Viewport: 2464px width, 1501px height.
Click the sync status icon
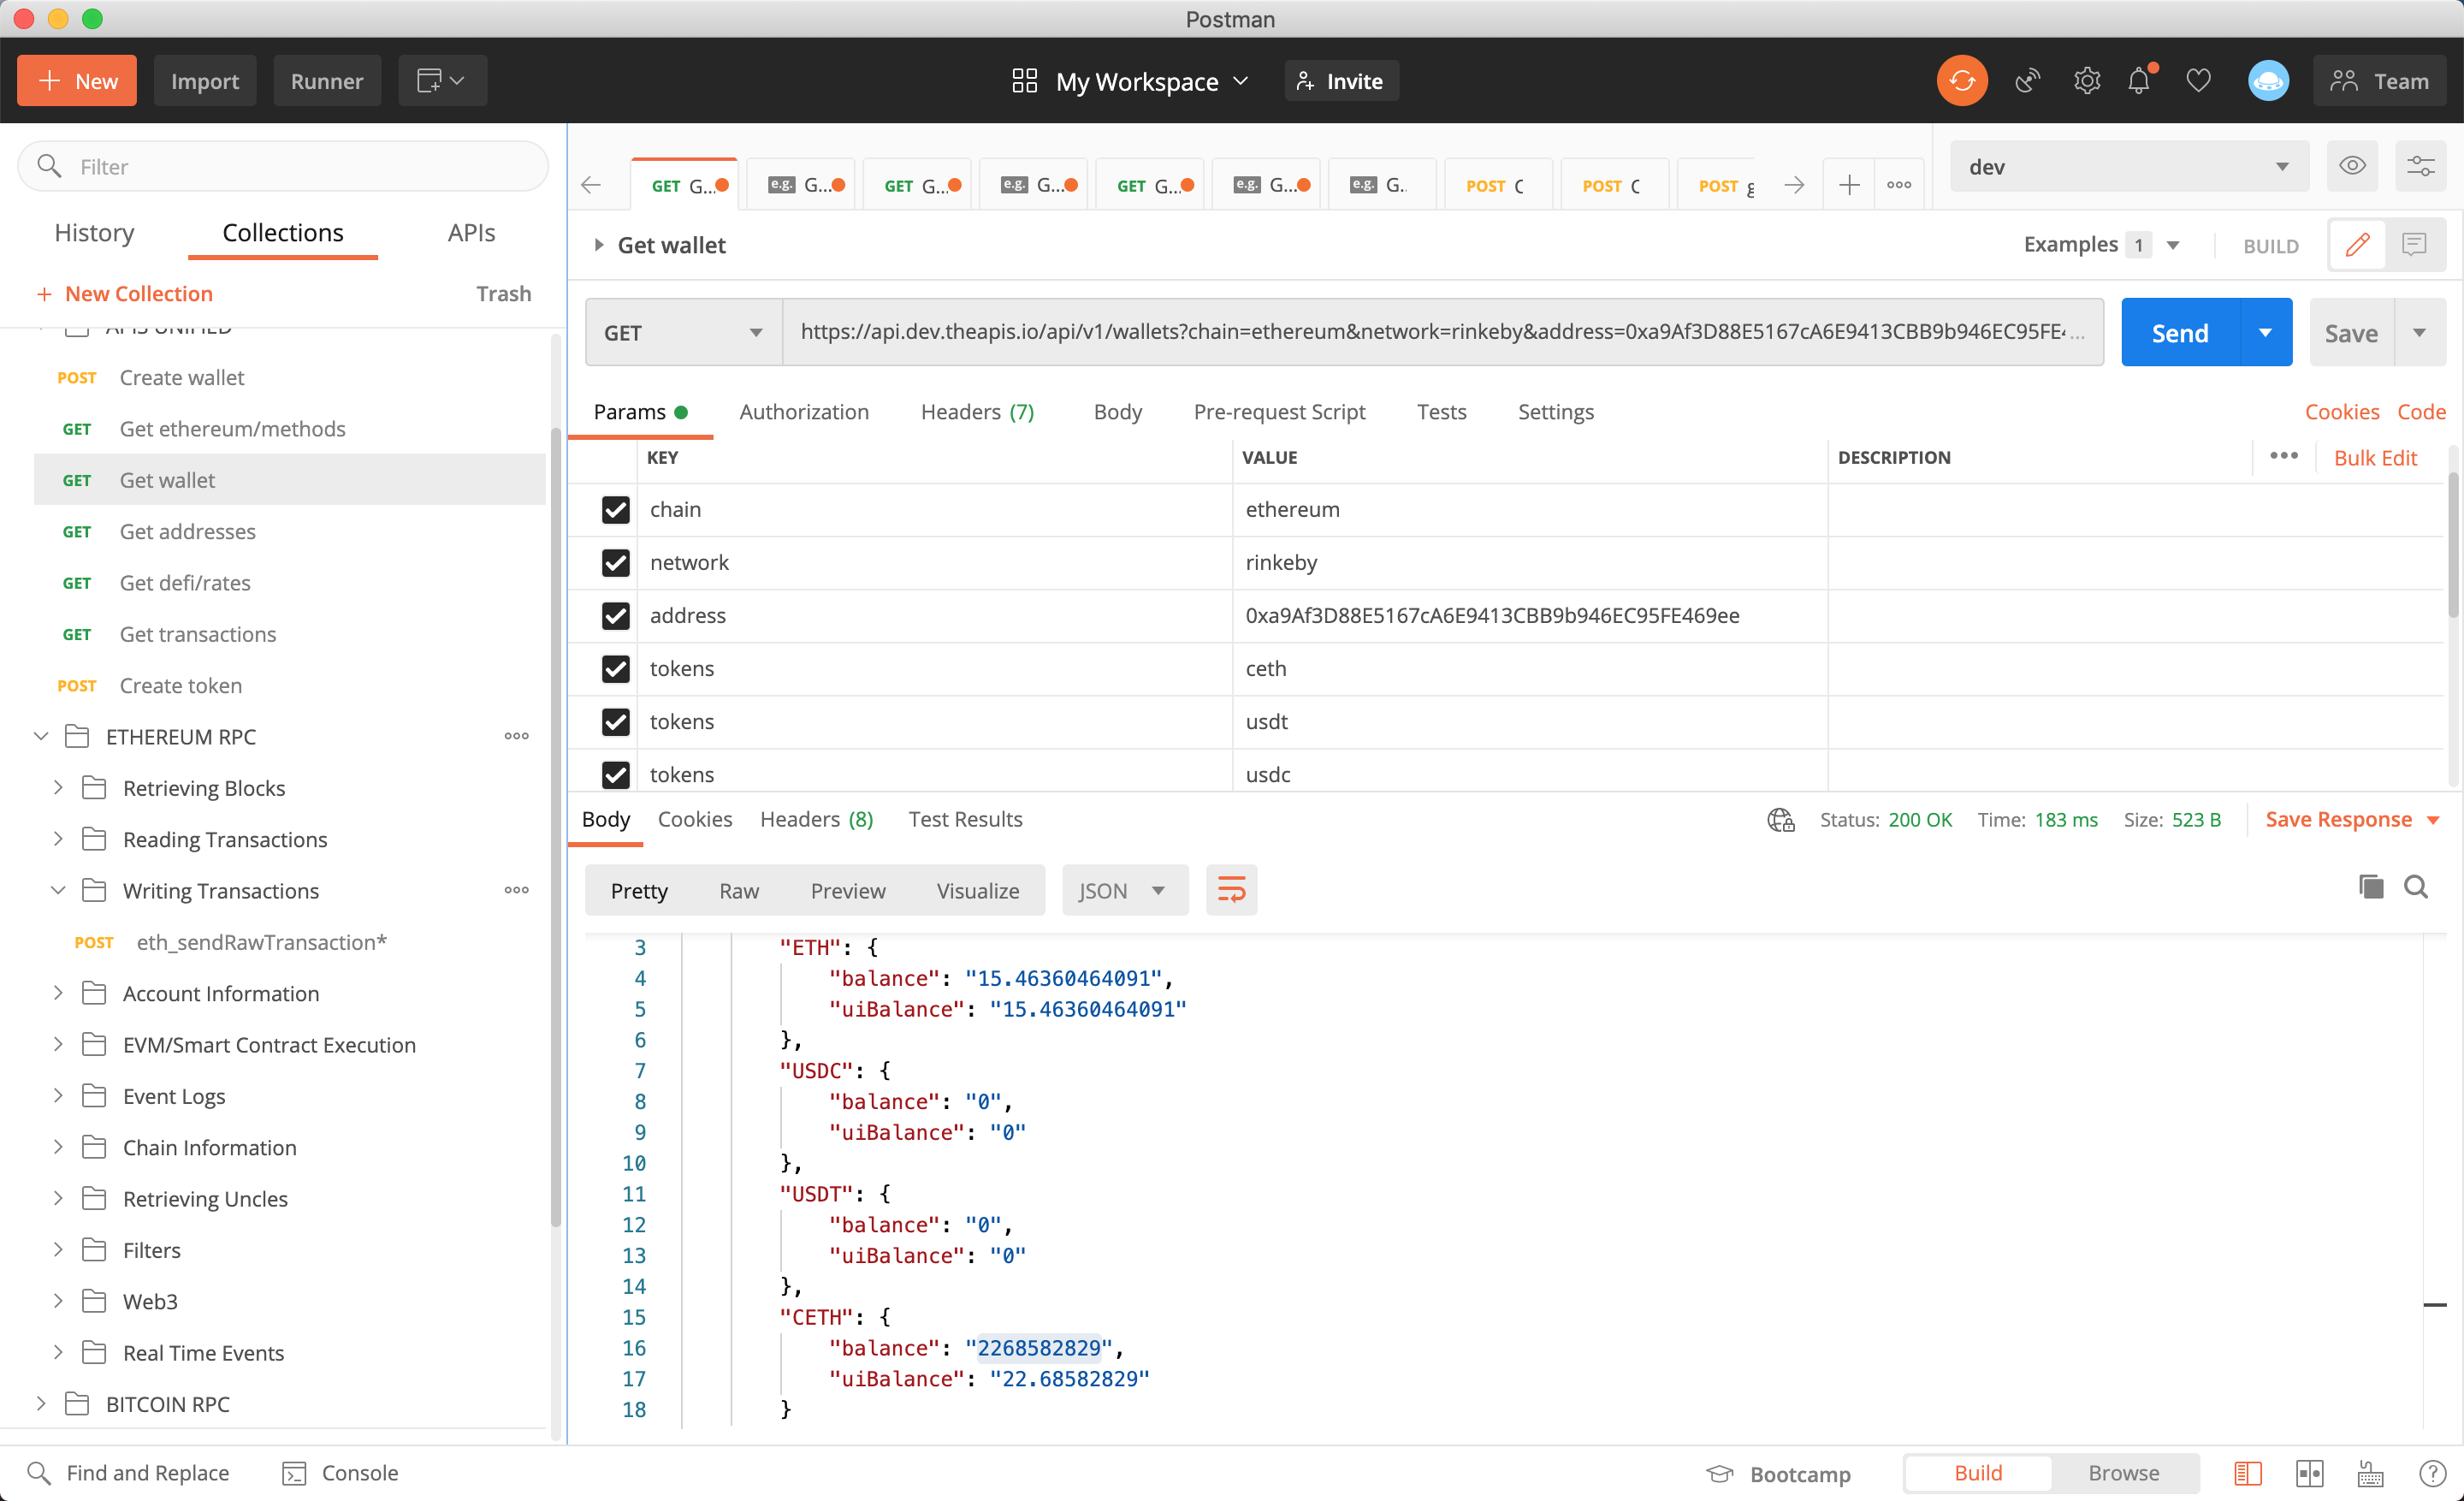(x=1961, y=81)
